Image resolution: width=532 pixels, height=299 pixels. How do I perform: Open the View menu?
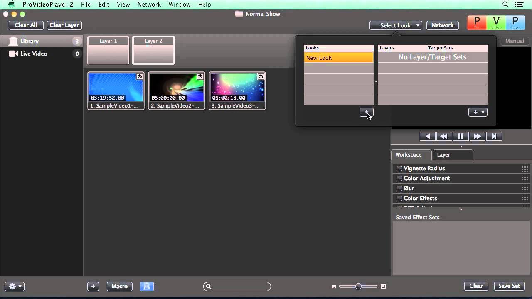click(123, 4)
